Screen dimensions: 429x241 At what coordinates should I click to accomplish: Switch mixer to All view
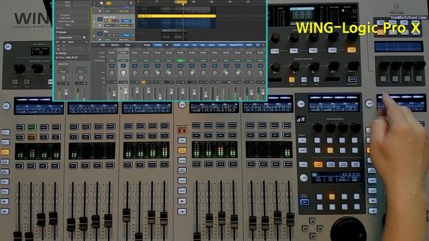pyautogui.click(x=167, y=45)
